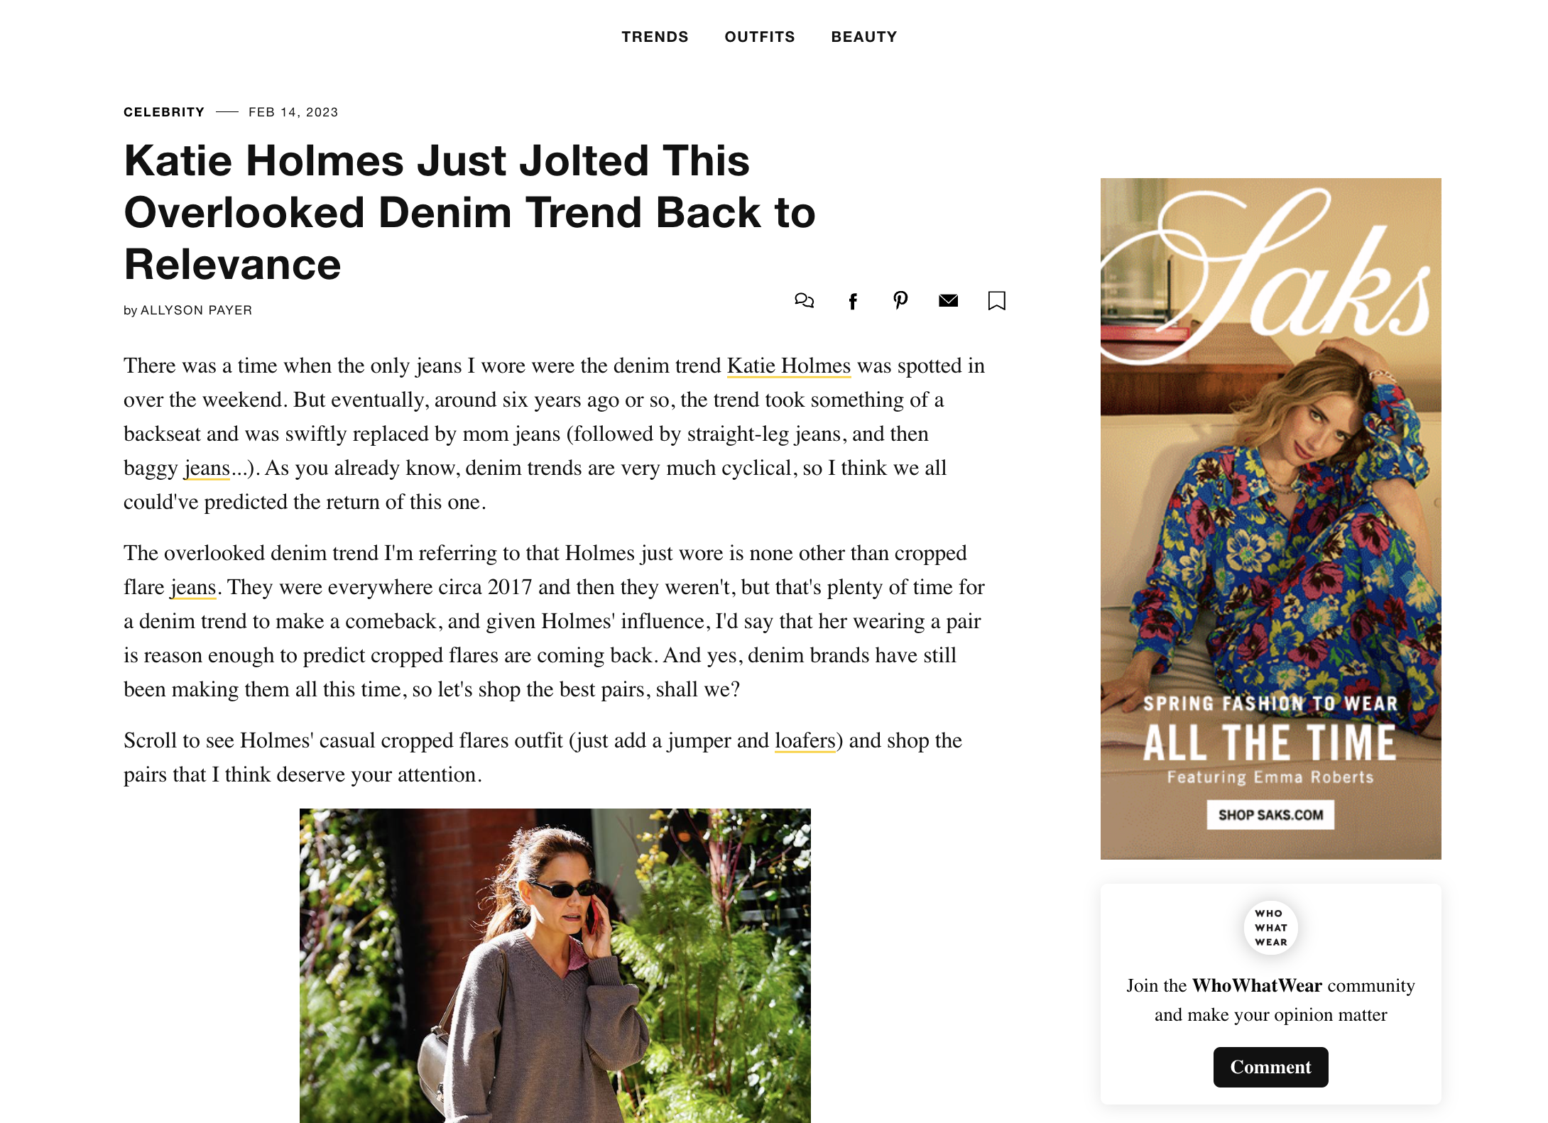The height and width of the screenshot is (1123, 1548).
Task: Share article via Facebook icon
Action: 853,302
